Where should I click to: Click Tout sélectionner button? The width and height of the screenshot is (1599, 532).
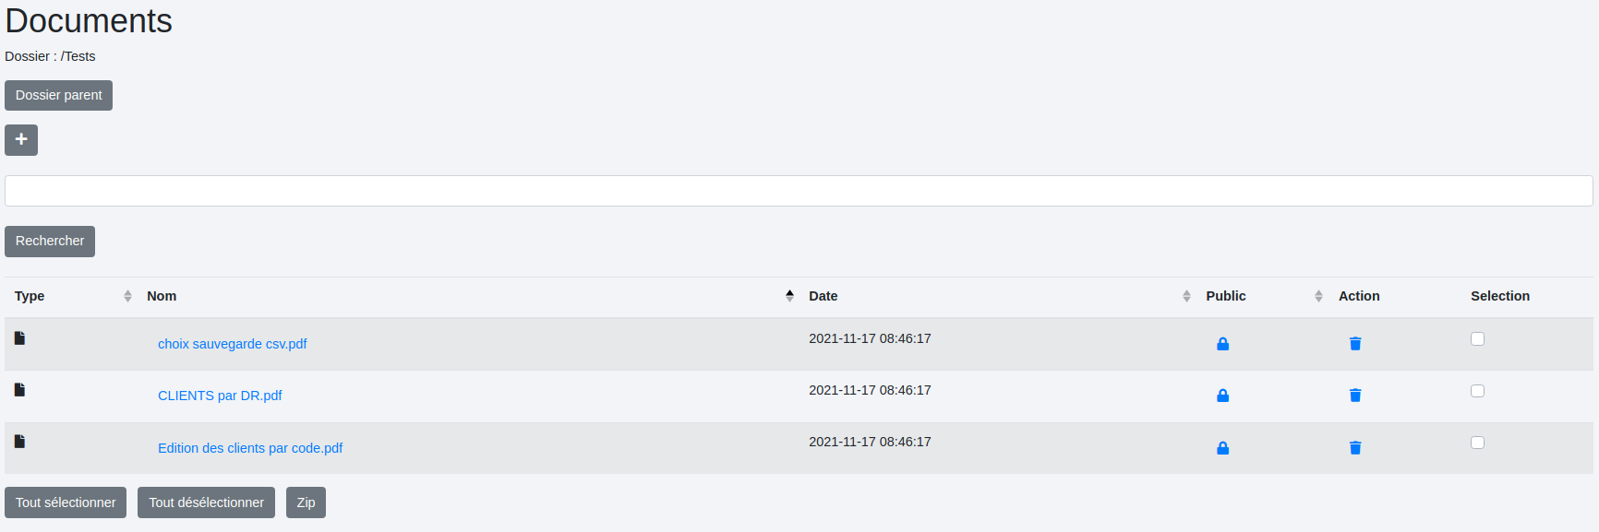66,502
